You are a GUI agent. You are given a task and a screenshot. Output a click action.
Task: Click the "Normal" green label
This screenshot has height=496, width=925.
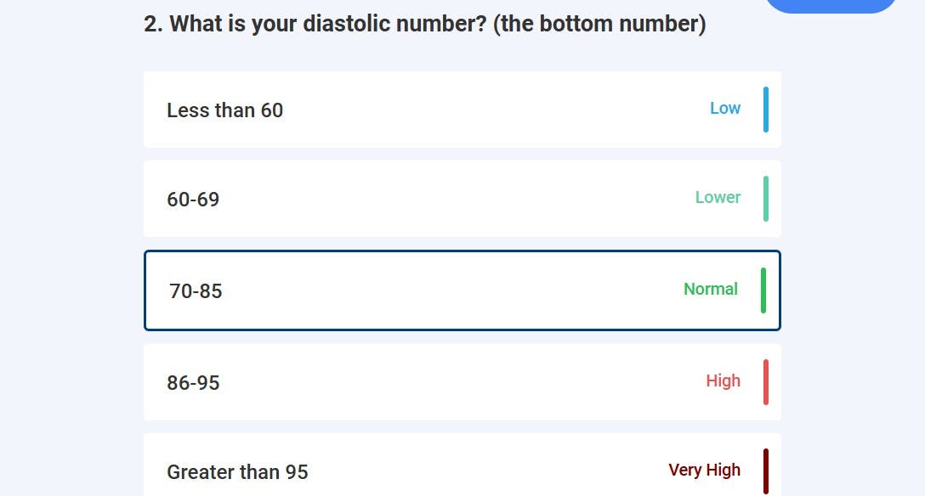click(711, 289)
